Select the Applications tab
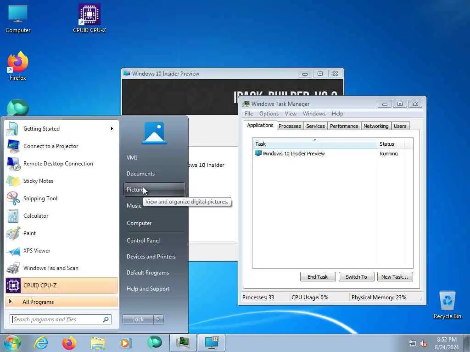The image size is (470, 352). [x=260, y=125]
